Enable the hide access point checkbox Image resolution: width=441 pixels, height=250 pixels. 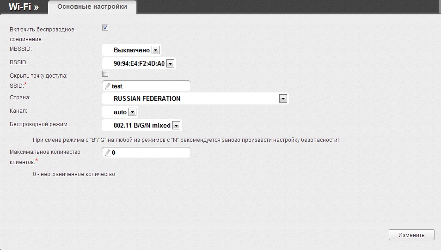coord(105,74)
